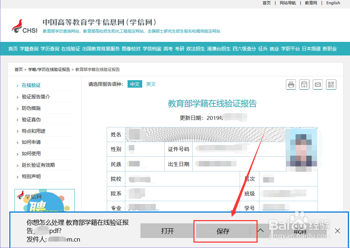Open the QR code icon
The width and height of the screenshot is (350, 248).
[x=331, y=84]
